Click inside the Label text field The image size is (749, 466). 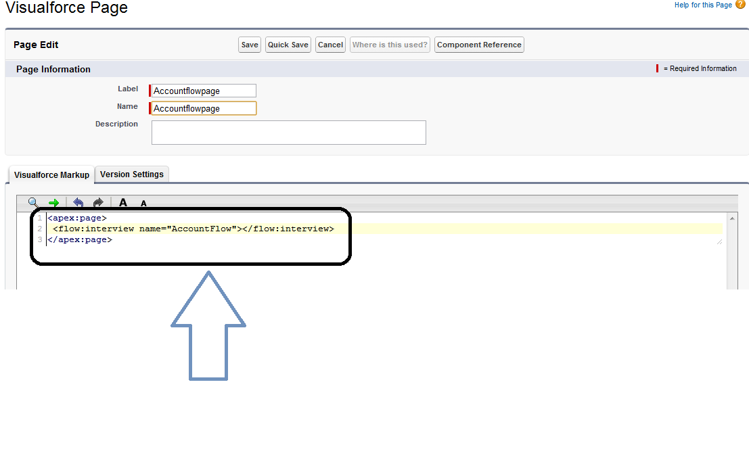pos(202,90)
